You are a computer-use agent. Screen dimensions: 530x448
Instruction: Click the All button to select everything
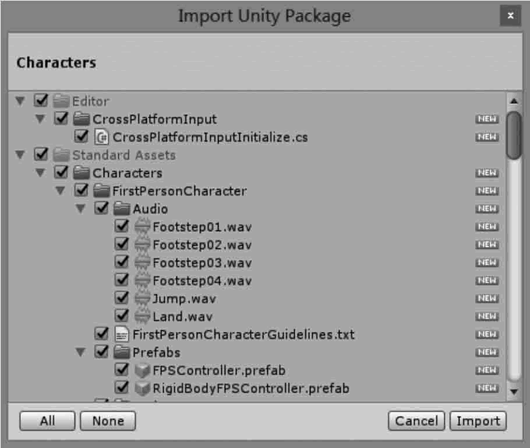pos(48,421)
